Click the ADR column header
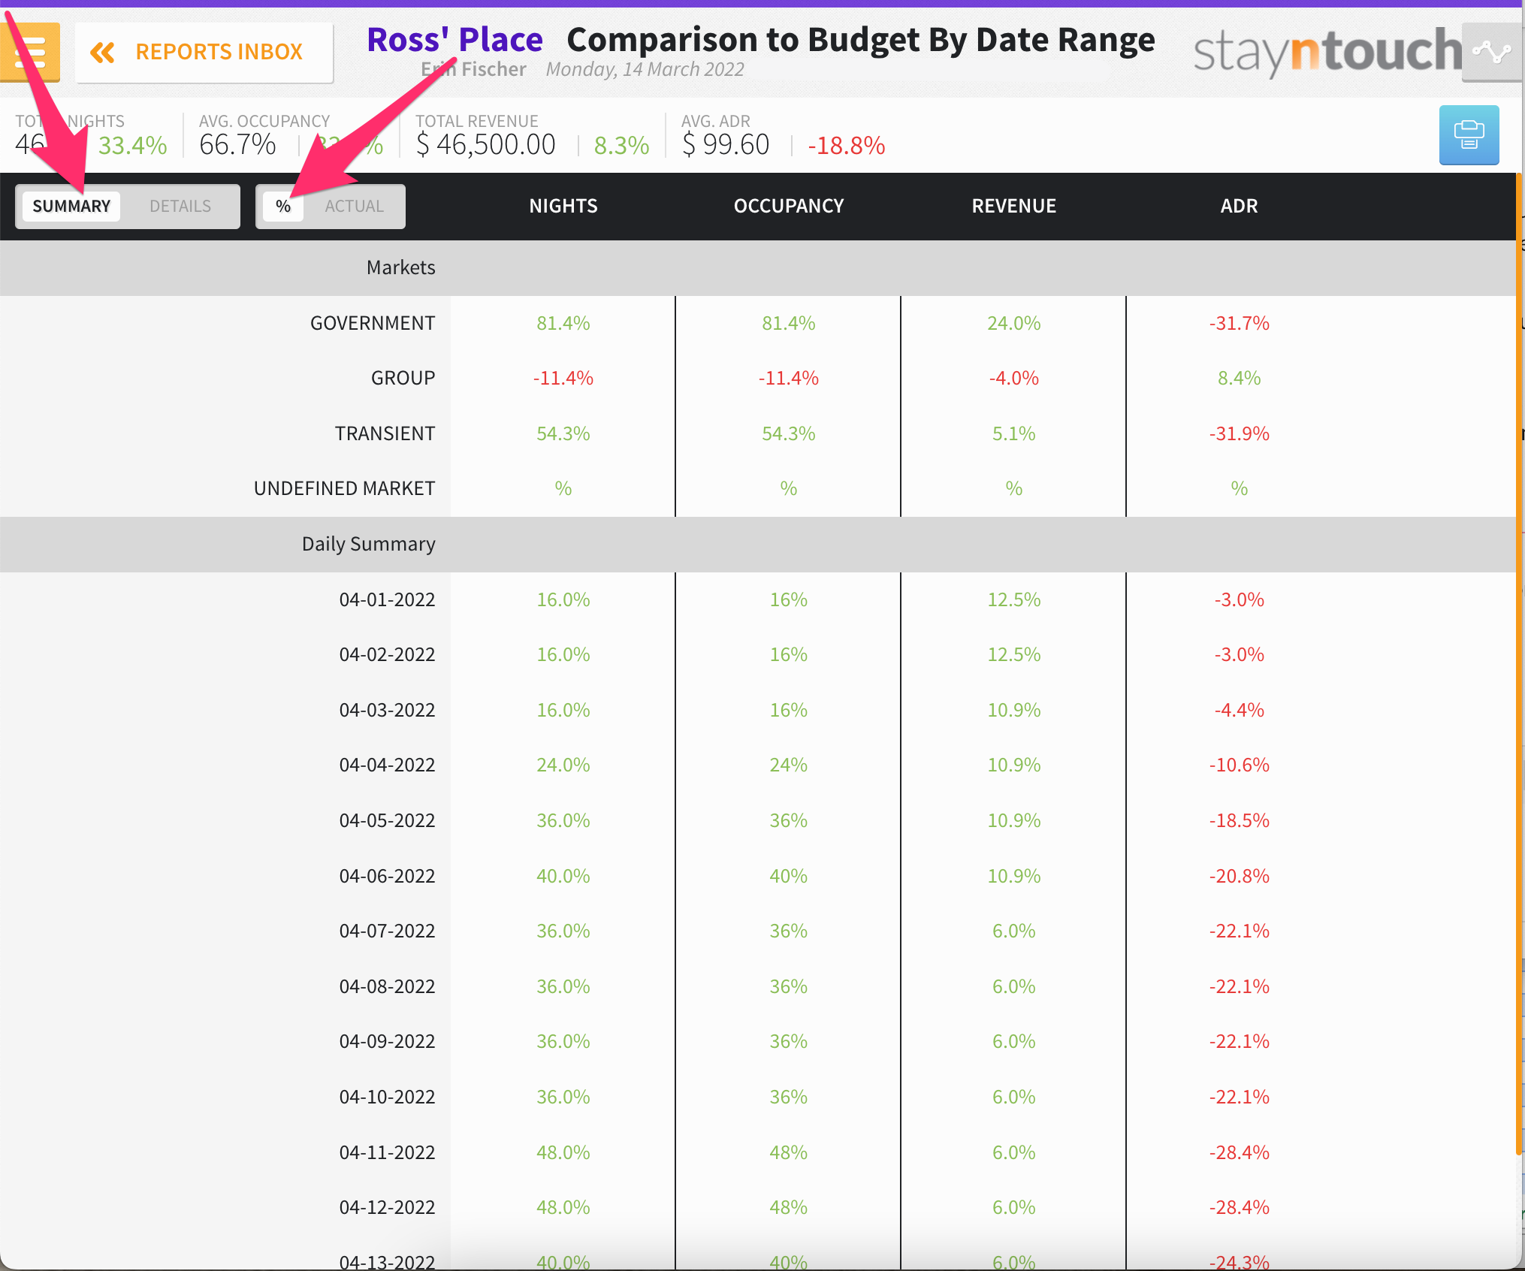This screenshot has width=1525, height=1271. pos(1239,207)
